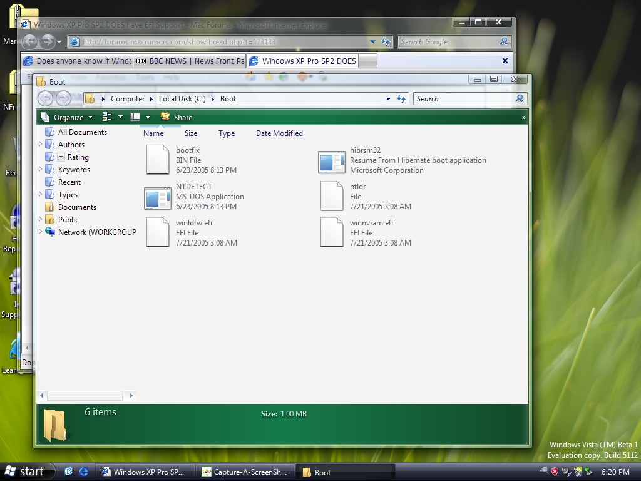The height and width of the screenshot is (481, 641).
Task: Expand the Public folder node
Action: click(40, 219)
